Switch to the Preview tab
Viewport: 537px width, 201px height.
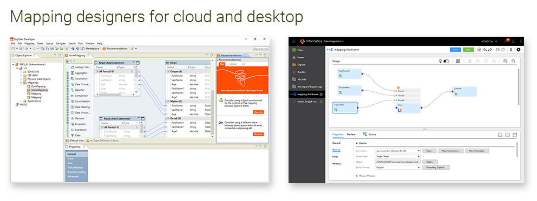pyautogui.click(x=351, y=135)
